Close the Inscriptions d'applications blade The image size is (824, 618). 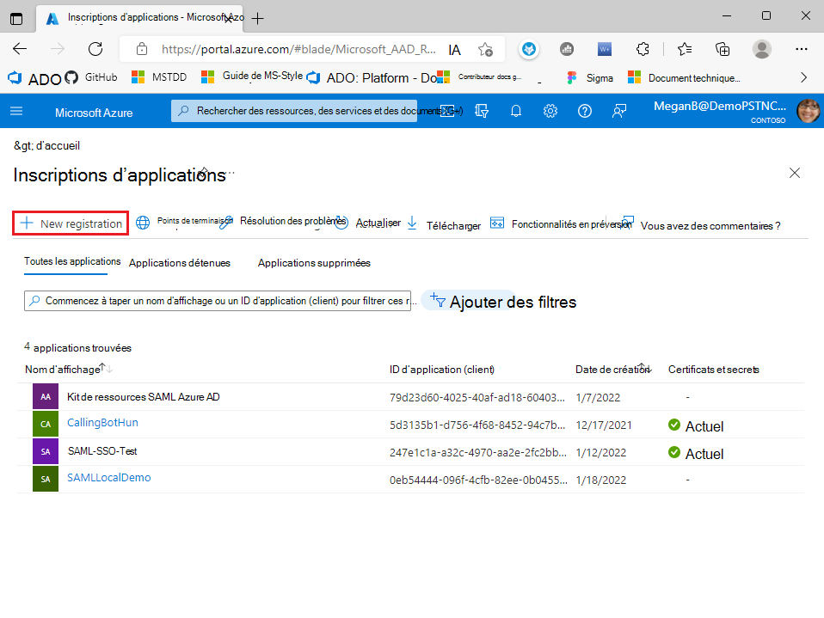pos(795,173)
